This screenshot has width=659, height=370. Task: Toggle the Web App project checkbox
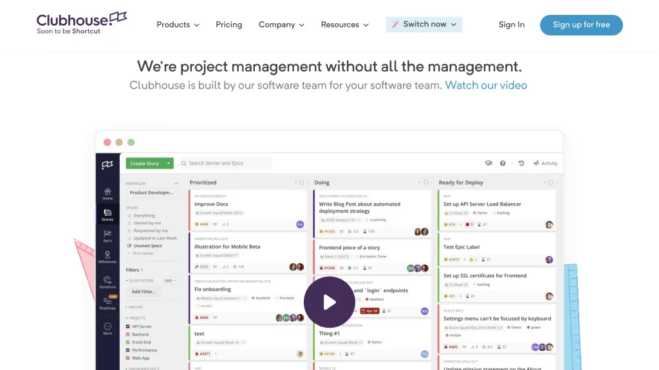(128, 358)
